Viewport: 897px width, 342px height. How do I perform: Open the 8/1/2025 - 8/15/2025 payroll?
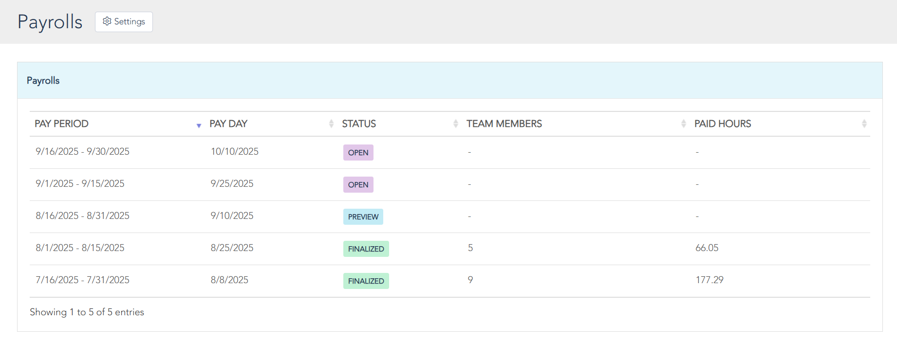click(80, 248)
